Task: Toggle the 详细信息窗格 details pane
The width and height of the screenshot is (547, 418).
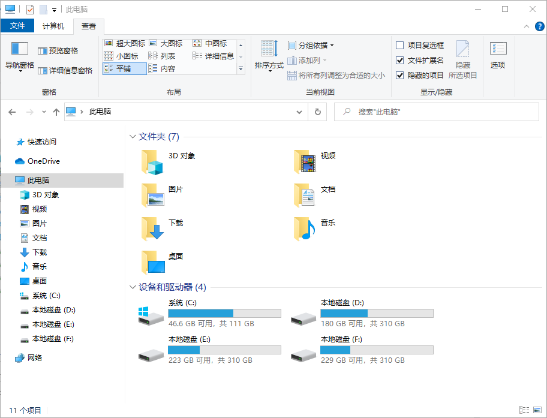Action: [65, 71]
